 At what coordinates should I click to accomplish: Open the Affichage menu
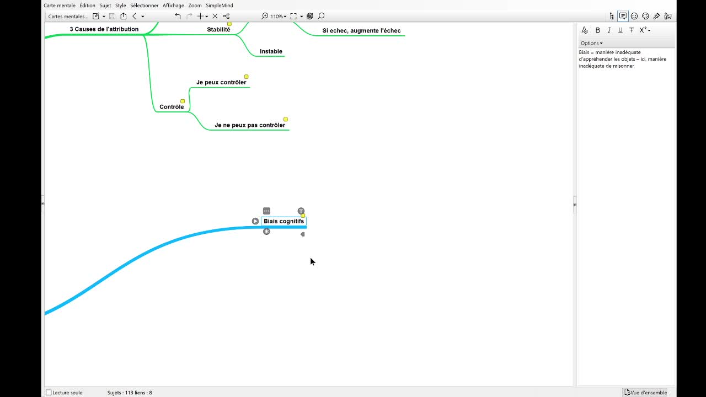[173, 6]
